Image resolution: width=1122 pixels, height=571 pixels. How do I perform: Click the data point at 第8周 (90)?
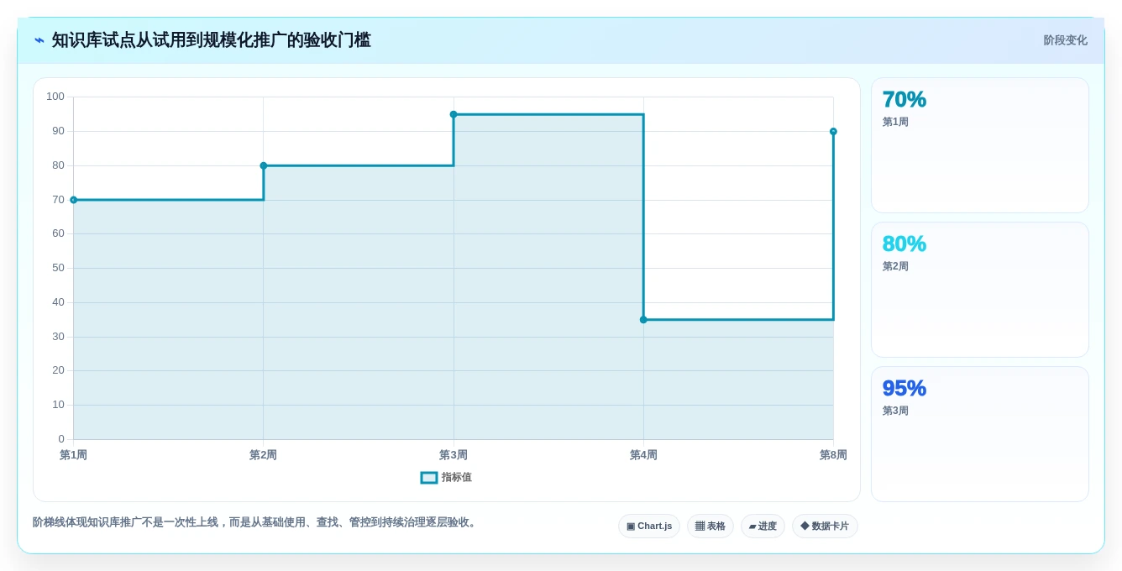(833, 131)
